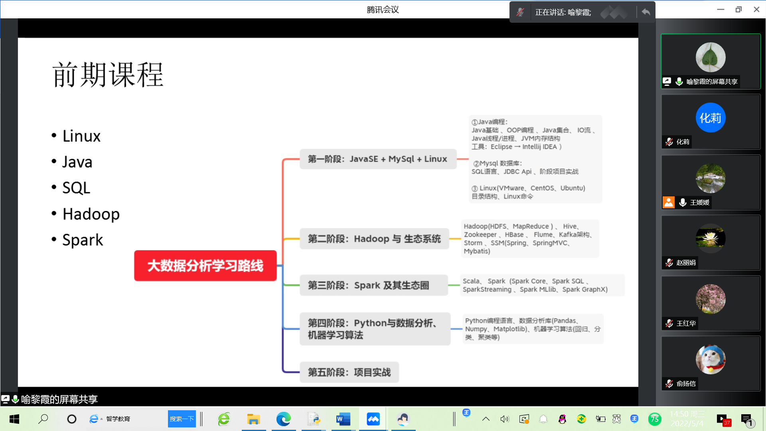Open Tencent Meeting from the taskbar

[373, 419]
